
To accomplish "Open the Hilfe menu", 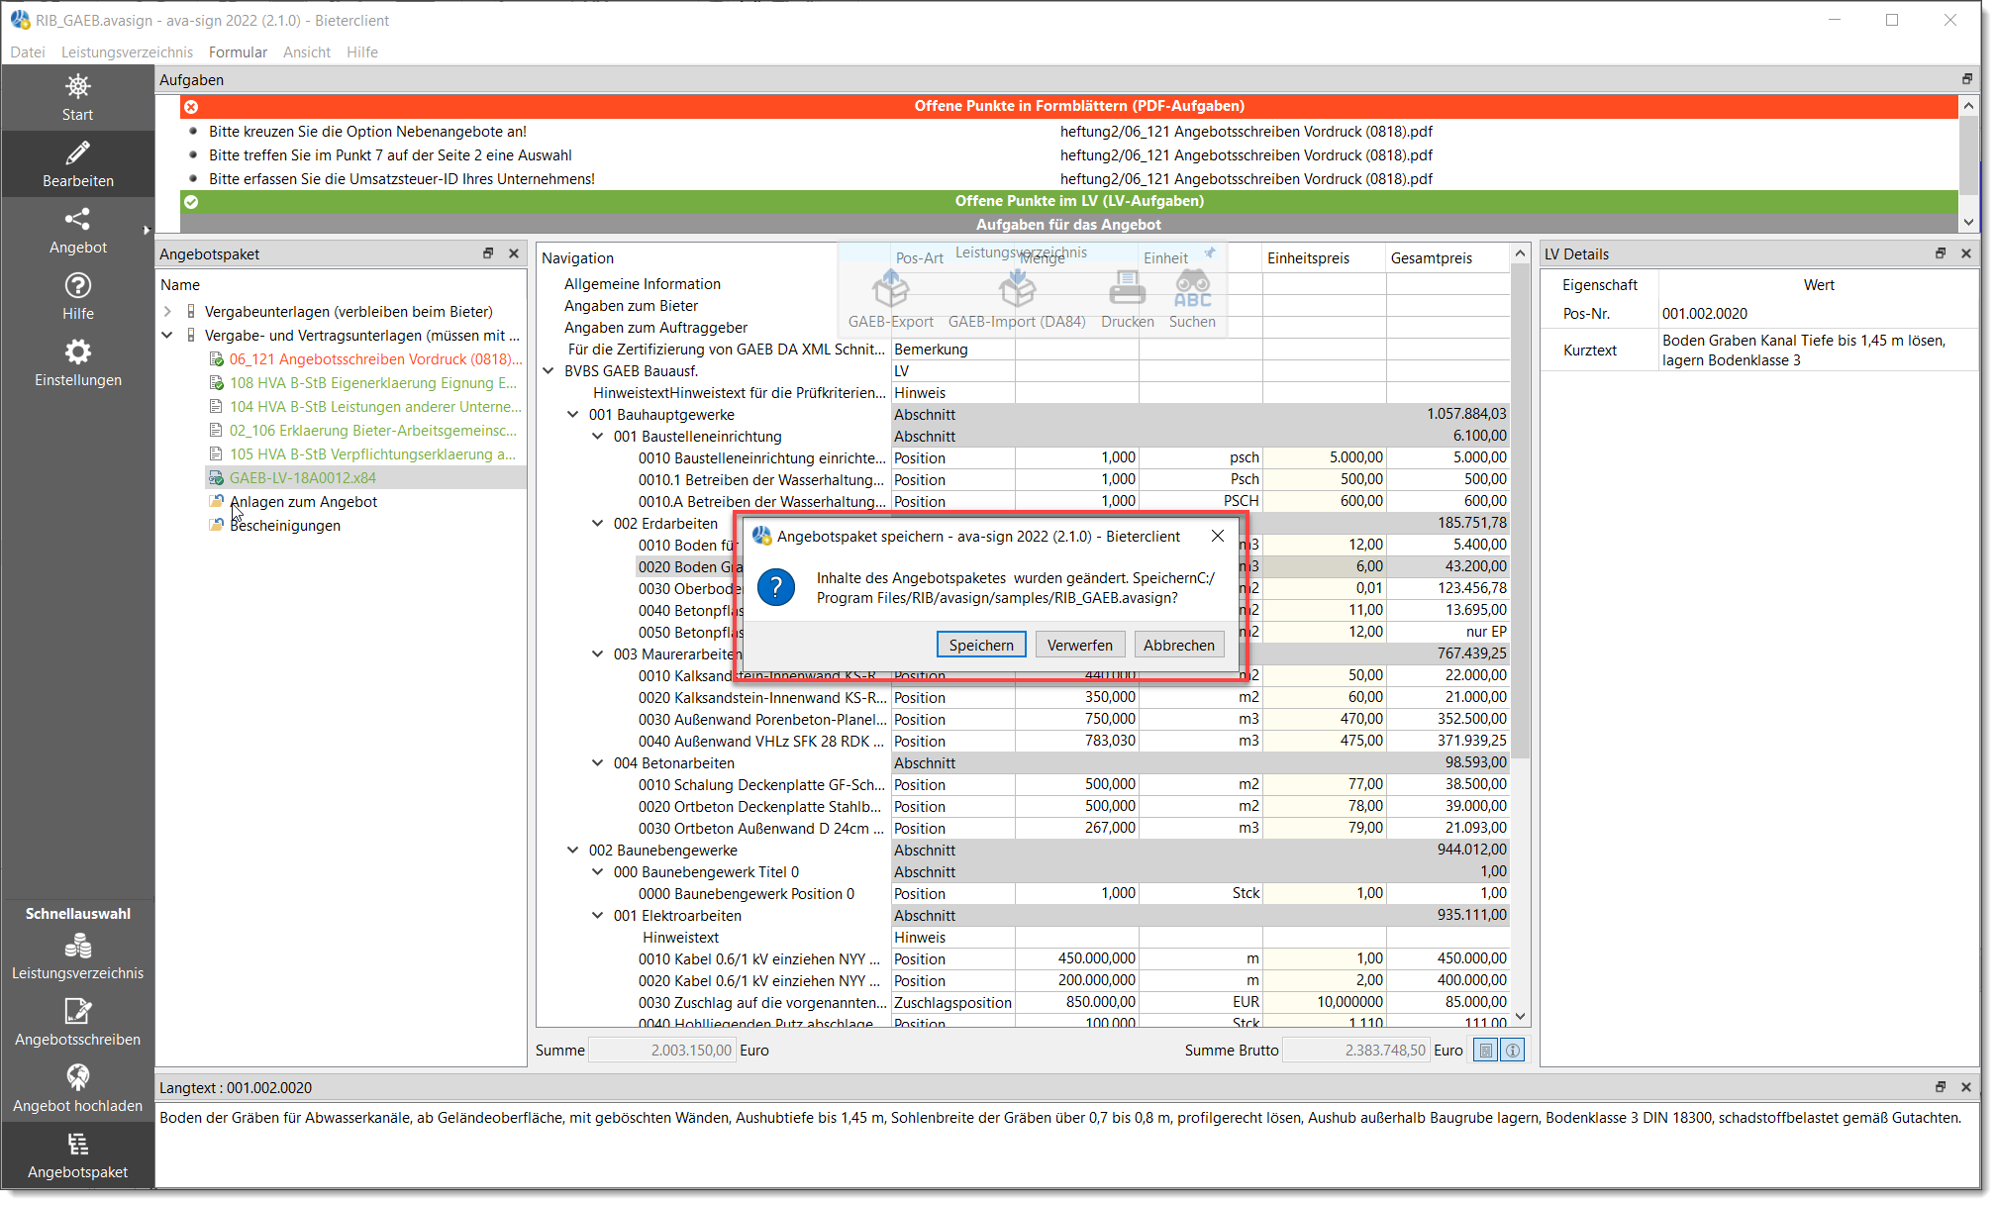I will click(362, 52).
